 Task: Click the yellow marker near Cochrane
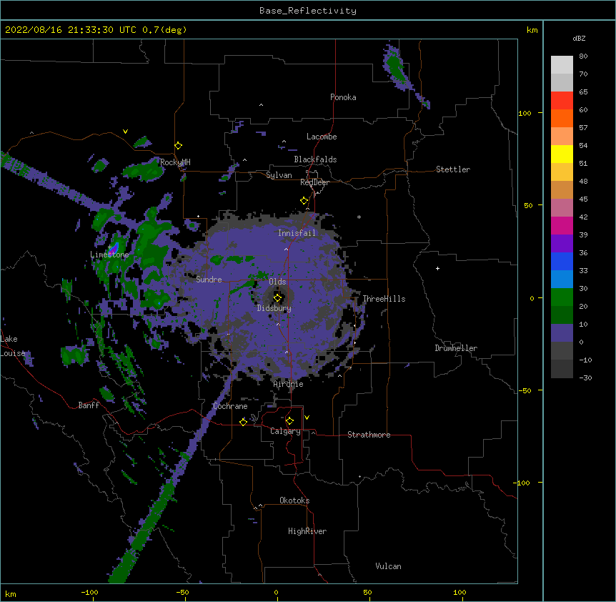tap(243, 422)
